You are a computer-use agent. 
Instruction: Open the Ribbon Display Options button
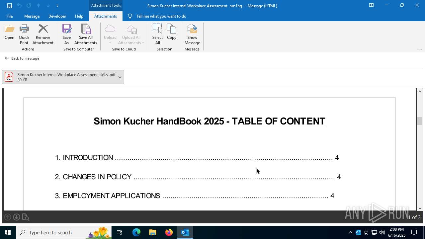coord(372,5)
